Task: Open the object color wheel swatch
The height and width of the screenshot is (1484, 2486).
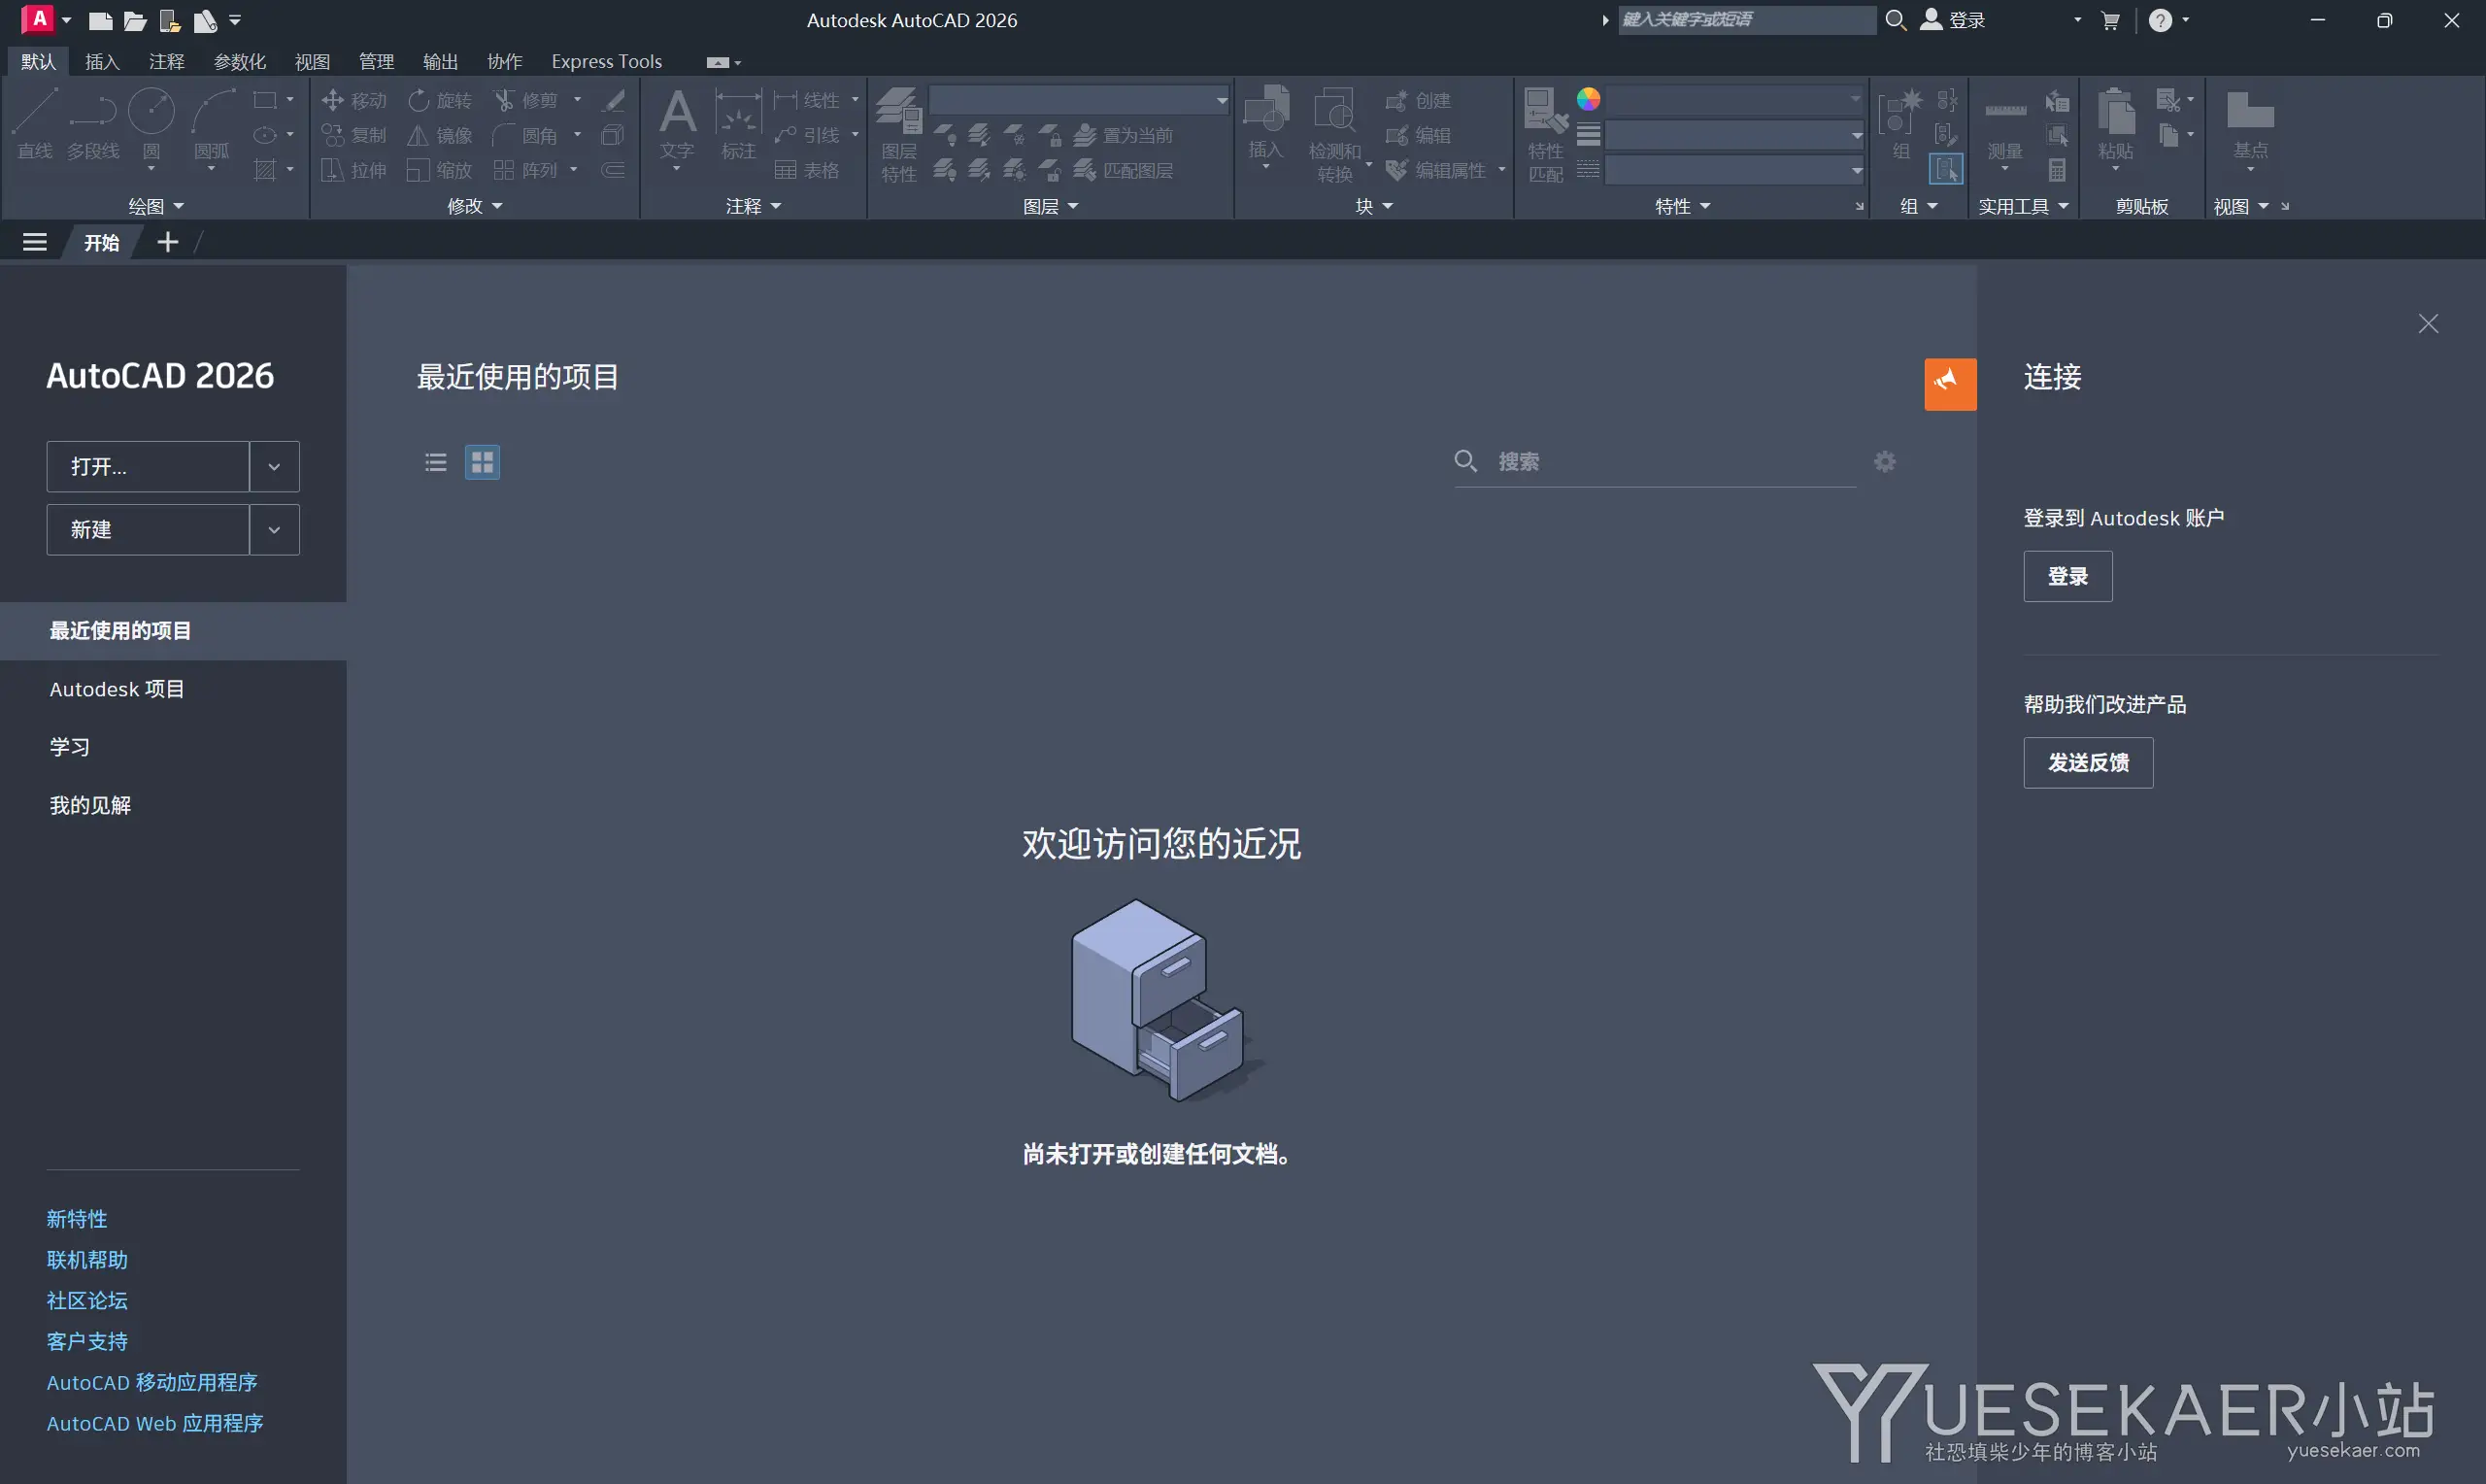Action: tap(1589, 99)
